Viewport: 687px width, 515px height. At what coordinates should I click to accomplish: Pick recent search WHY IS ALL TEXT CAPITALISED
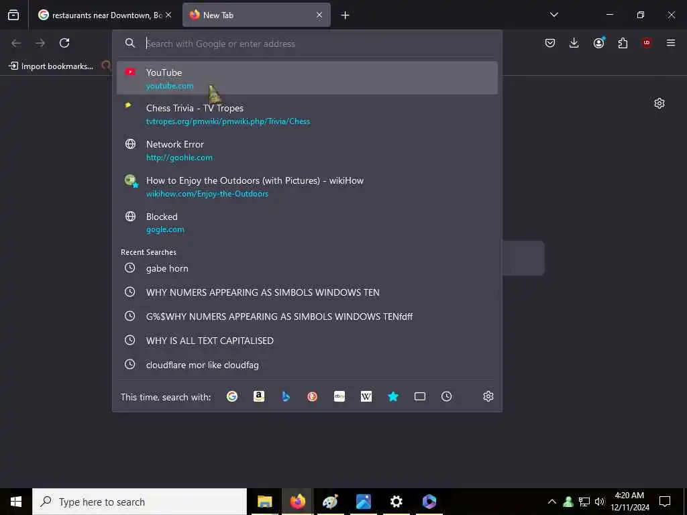click(x=307, y=340)
